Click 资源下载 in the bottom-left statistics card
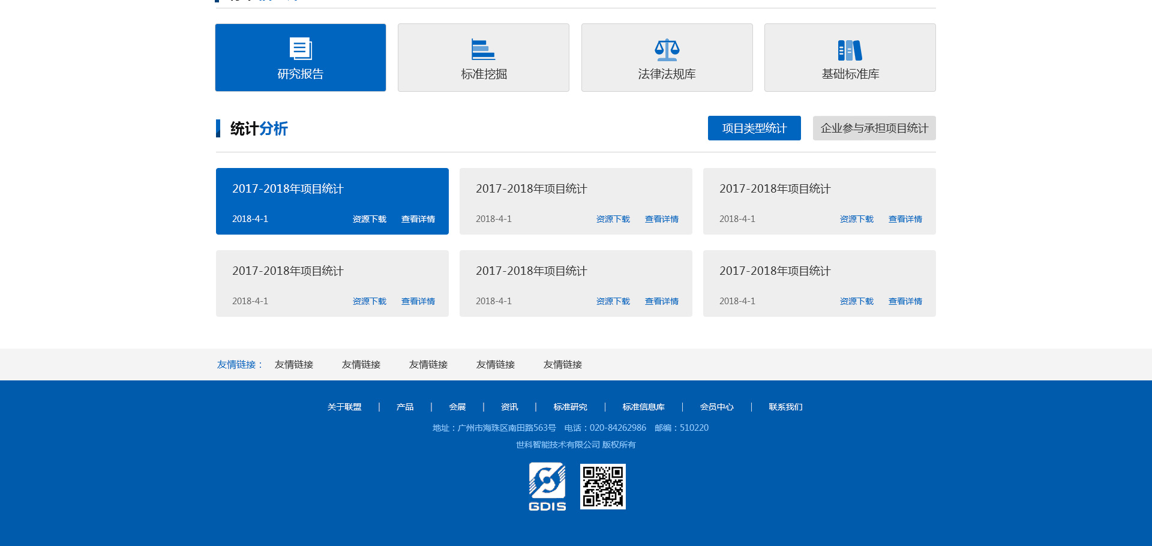 click(369, 301)
